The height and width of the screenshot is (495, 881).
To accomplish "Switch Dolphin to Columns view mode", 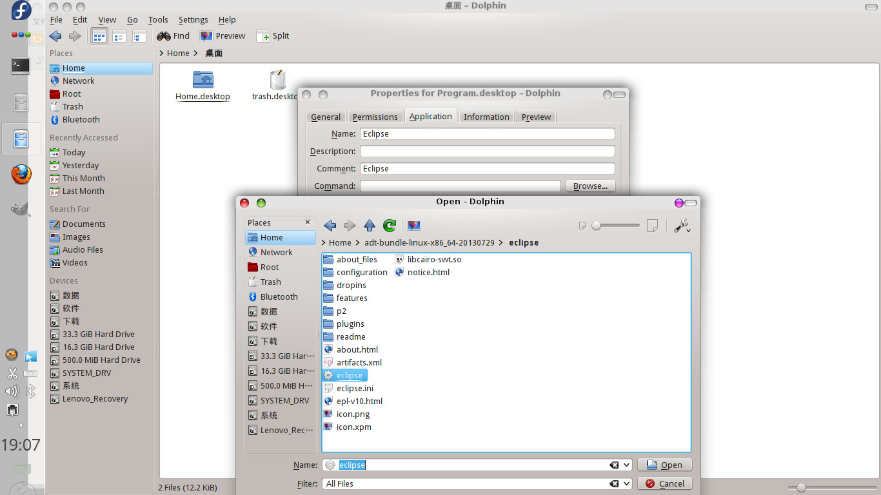I will click(139, 36).
